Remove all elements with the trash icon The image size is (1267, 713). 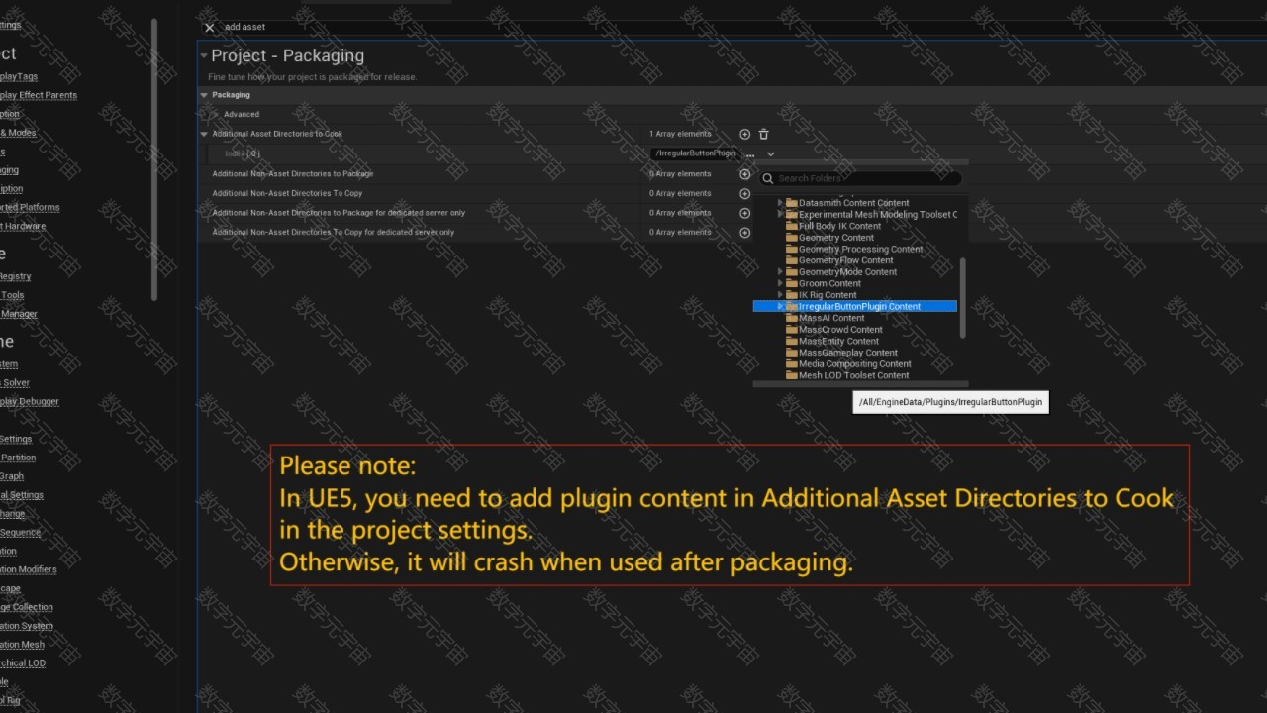(763, 134)
